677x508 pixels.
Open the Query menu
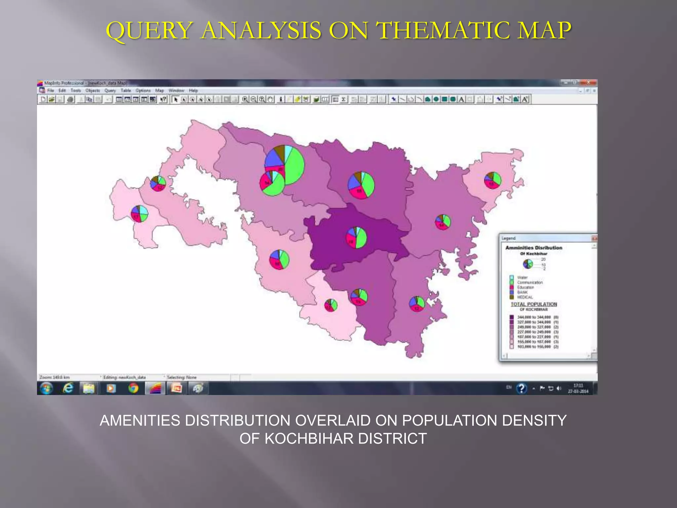[110, 90]
